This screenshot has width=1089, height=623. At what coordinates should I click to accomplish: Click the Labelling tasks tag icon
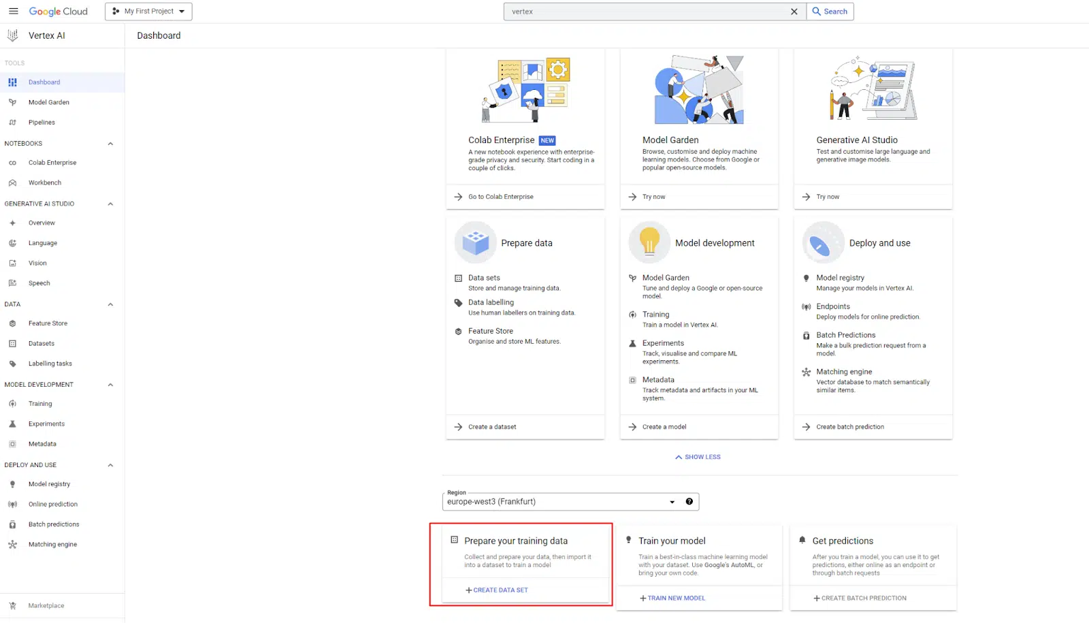[x=12, y=364]
